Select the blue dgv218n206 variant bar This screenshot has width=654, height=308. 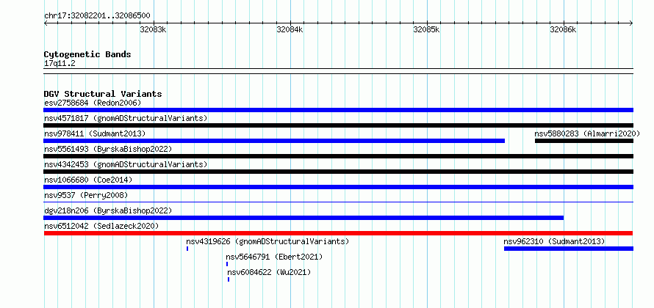click(x=303, y=218)
